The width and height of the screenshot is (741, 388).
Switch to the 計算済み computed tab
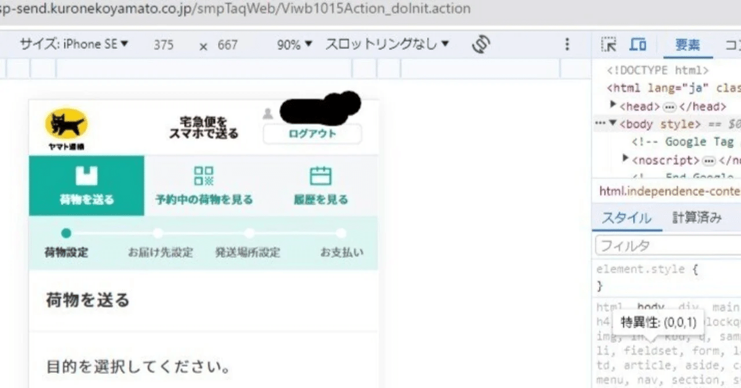point(697,217)
